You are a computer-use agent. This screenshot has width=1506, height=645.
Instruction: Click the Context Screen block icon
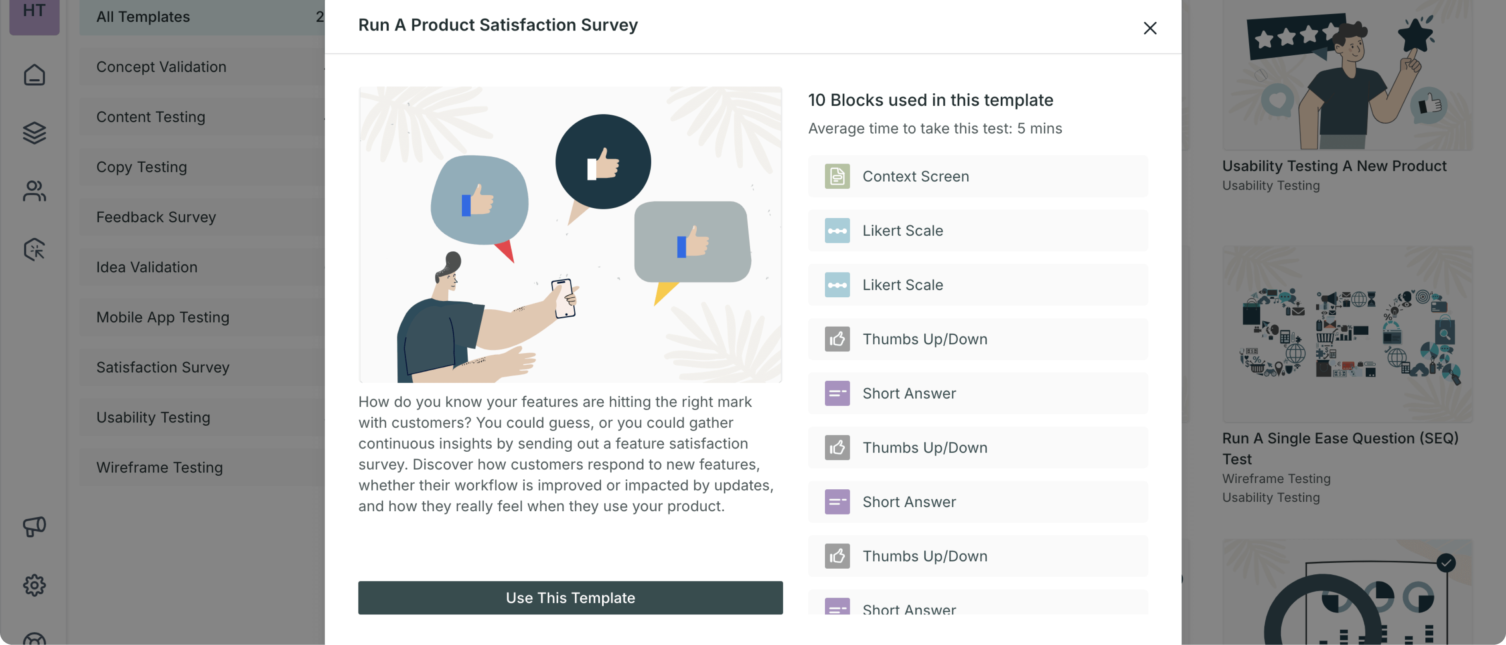(x=837, y=176)
